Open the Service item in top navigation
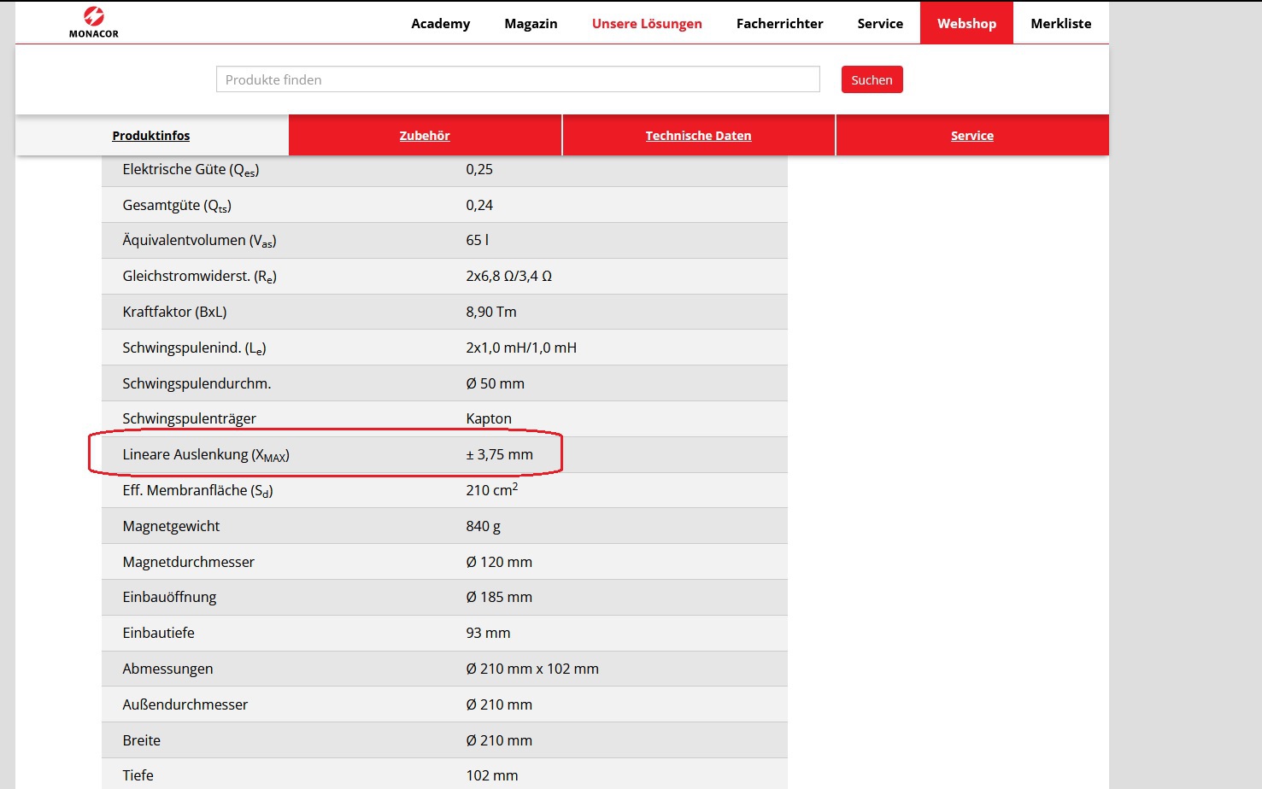 [880, 23]
